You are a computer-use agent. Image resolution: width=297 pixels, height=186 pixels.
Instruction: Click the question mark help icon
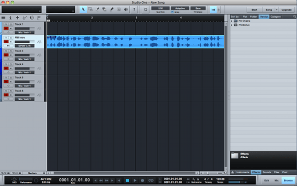pos(134,10)
